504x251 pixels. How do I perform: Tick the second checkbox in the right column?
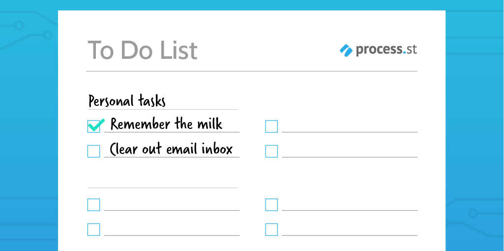(271, 151)
